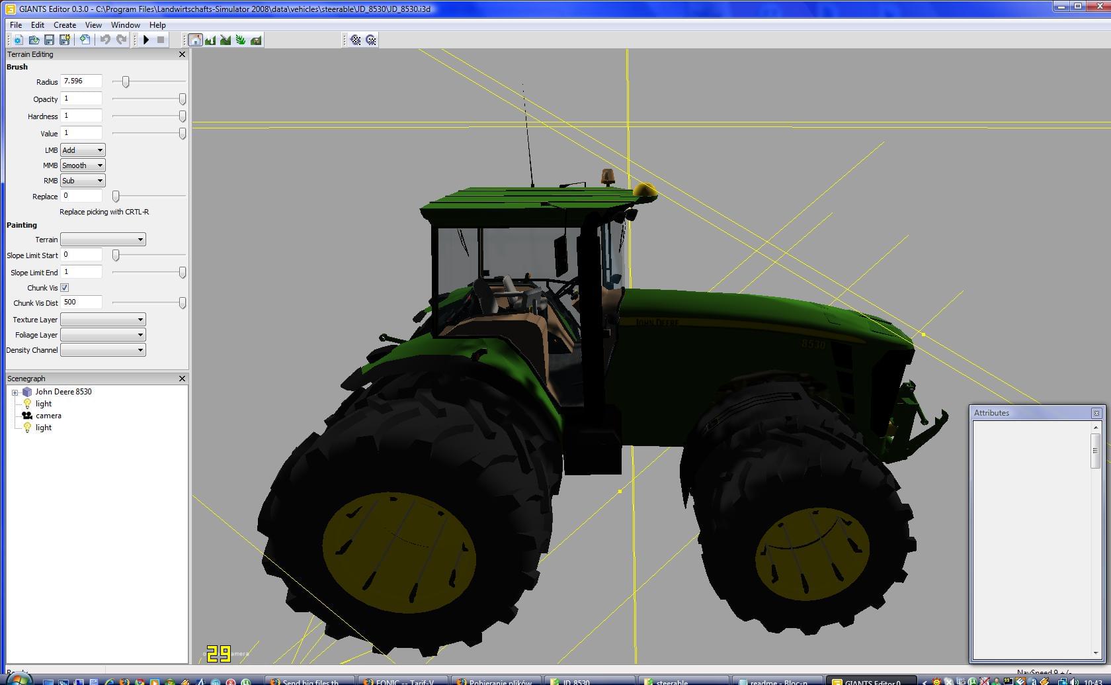Click the Chunk Vis Dist slider handle
The height and width of the screenshot is (685, 1111).
pos(183,303)
